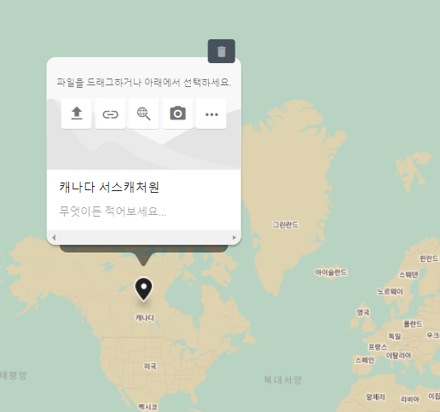Click the '캐나다' map label below the pin
The image size is (440, 412).
[x=145, y=317]
